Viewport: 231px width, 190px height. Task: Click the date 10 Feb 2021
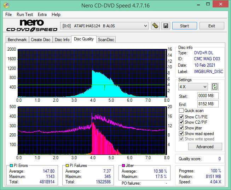(204, 65)
